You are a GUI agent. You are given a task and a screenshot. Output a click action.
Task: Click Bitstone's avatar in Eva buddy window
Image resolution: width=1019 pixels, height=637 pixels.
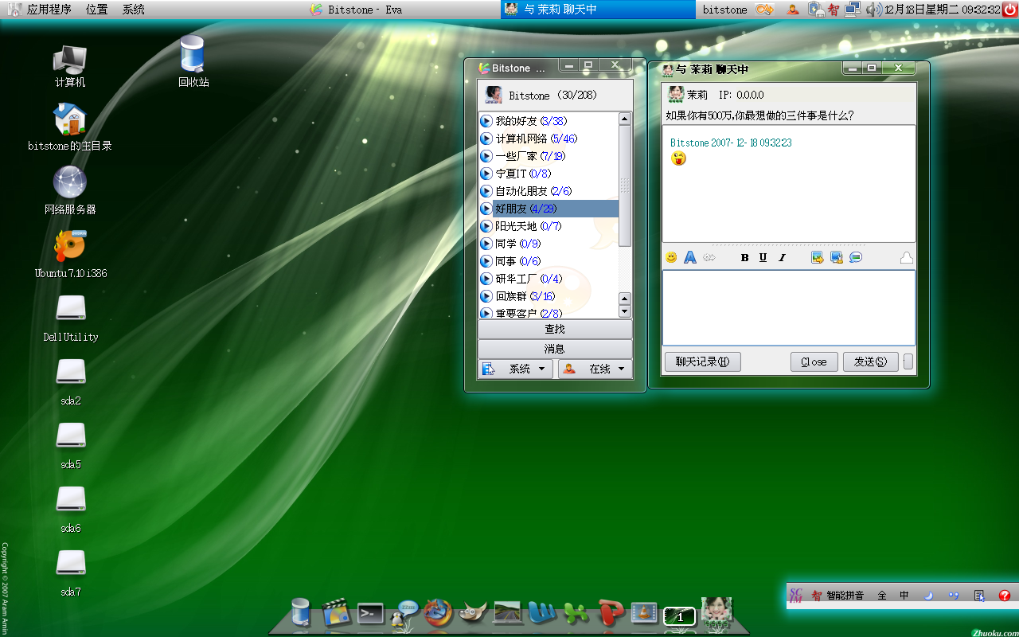coord(494,95)
